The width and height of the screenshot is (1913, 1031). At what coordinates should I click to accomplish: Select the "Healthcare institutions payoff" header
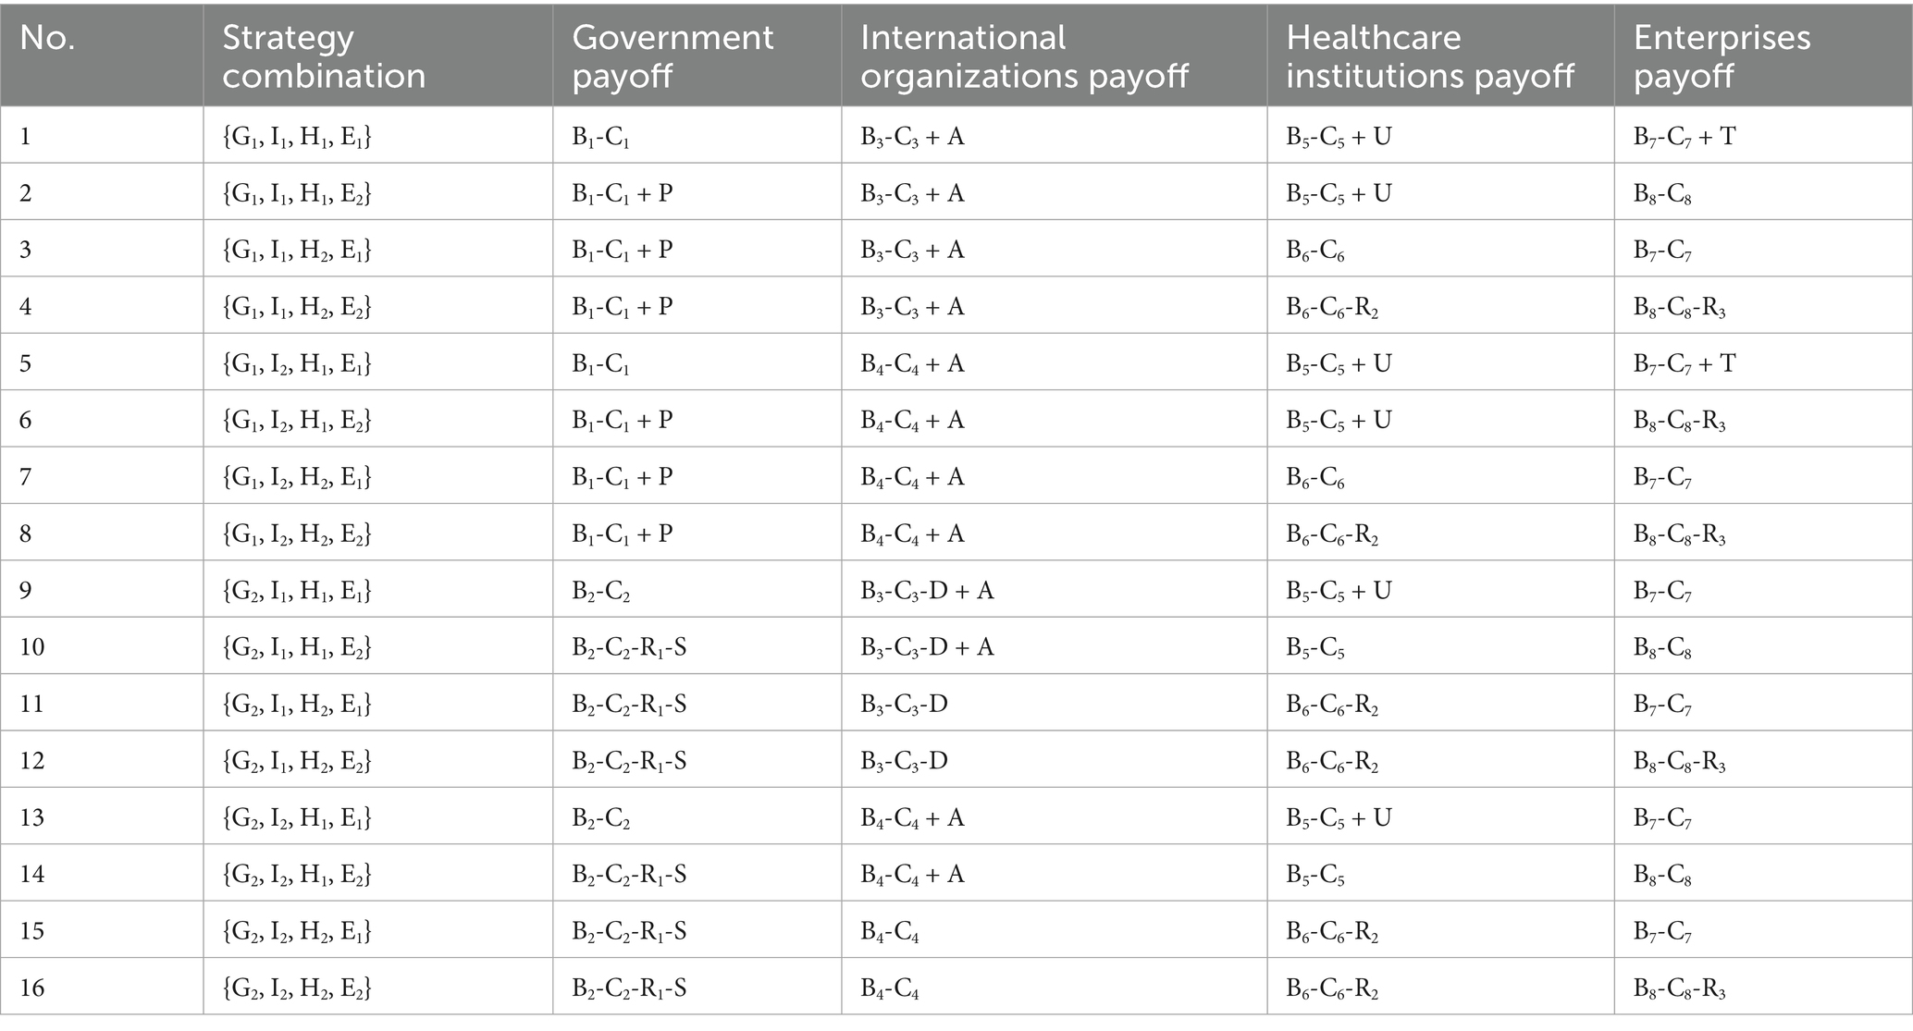pos(1429,56)
